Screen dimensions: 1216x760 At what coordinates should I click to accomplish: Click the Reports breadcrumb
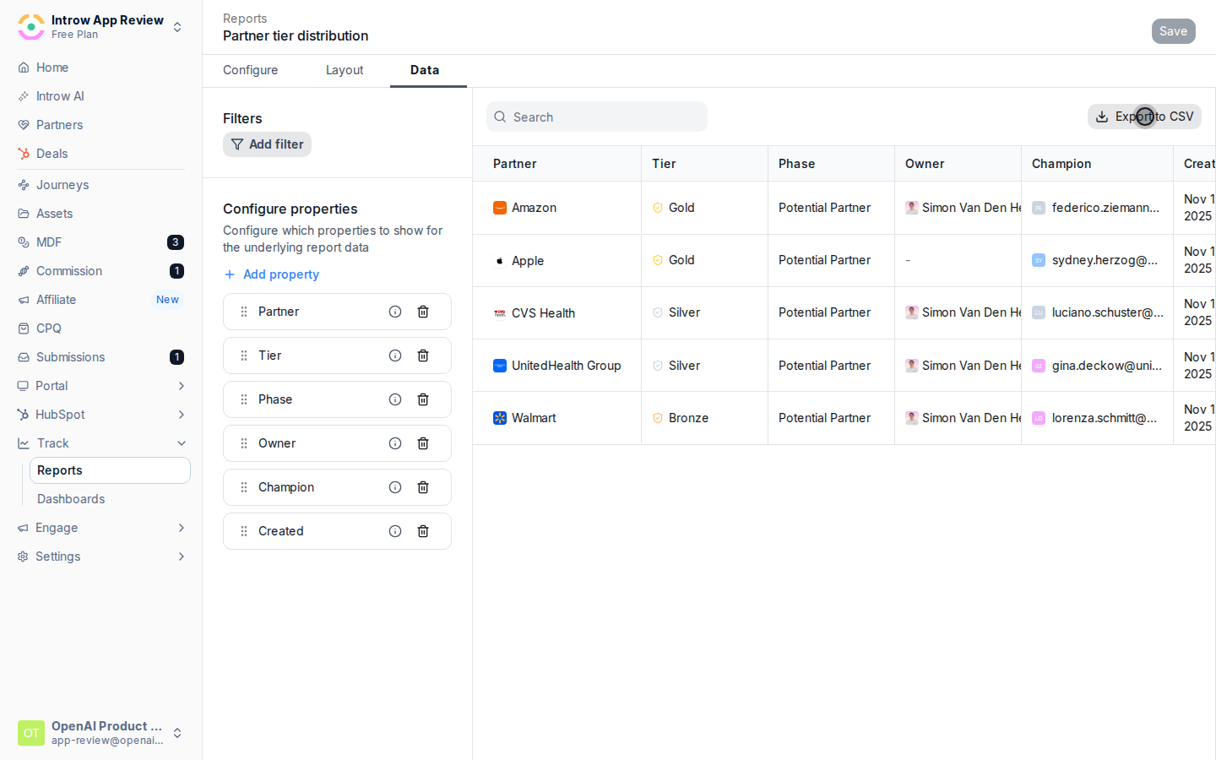(x=245, y=19)
